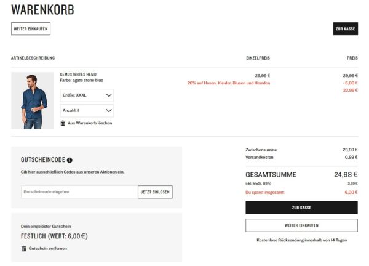This screenshot has height=266, width=369.
Task: Click Zur Kasse button at top right
Action: pyautogui.click(x=345, y=28)
